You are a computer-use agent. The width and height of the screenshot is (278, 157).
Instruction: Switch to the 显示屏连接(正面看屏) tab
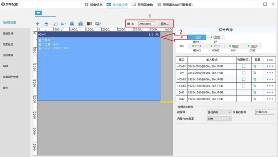(175, 5)
